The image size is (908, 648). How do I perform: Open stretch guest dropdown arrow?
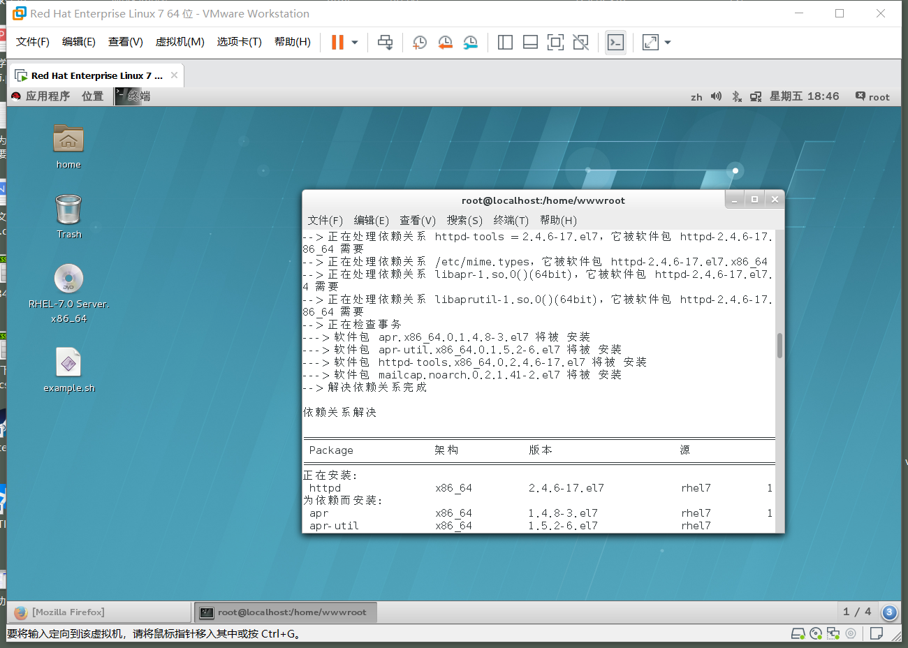tap(668, 43)
